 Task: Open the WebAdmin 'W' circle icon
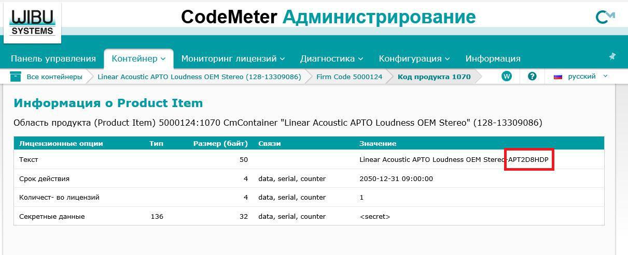tap(507, 77)
